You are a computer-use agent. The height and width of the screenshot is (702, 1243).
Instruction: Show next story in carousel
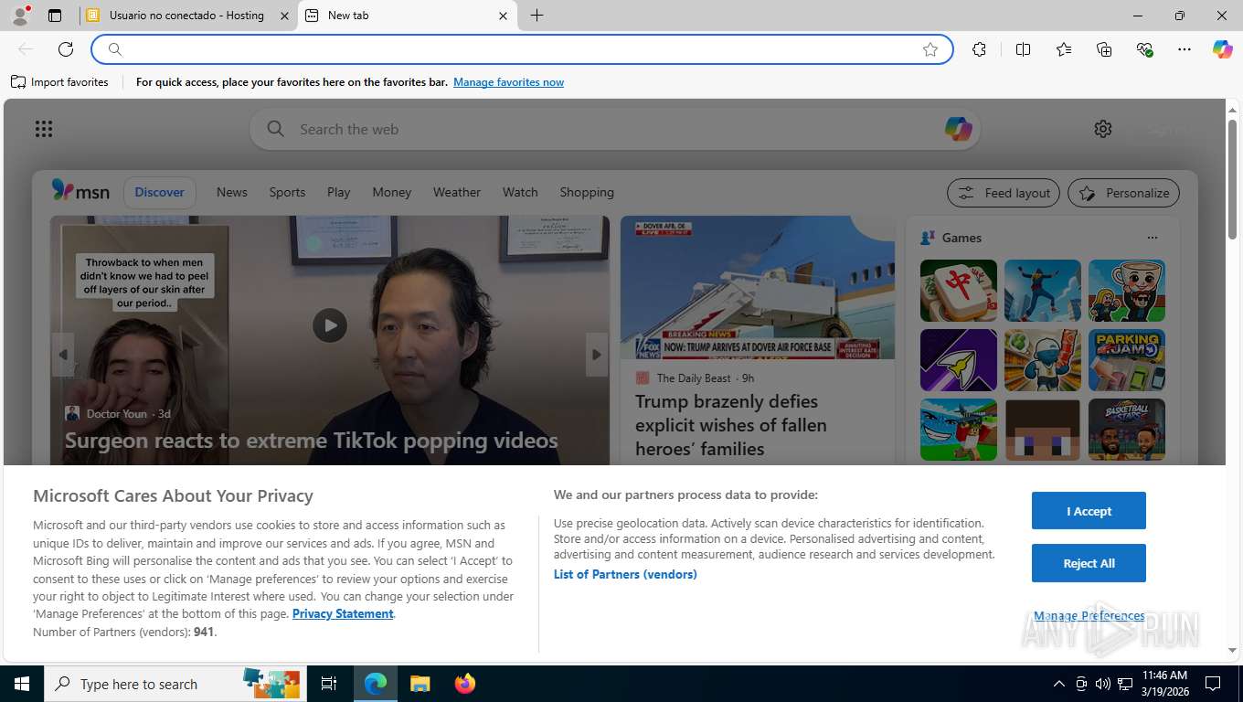(597, 355)
